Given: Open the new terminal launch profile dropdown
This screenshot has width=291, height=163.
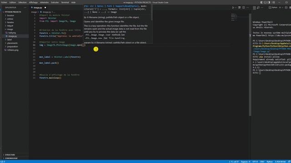Looking at the screenshot, I should (x=282, y=8).
